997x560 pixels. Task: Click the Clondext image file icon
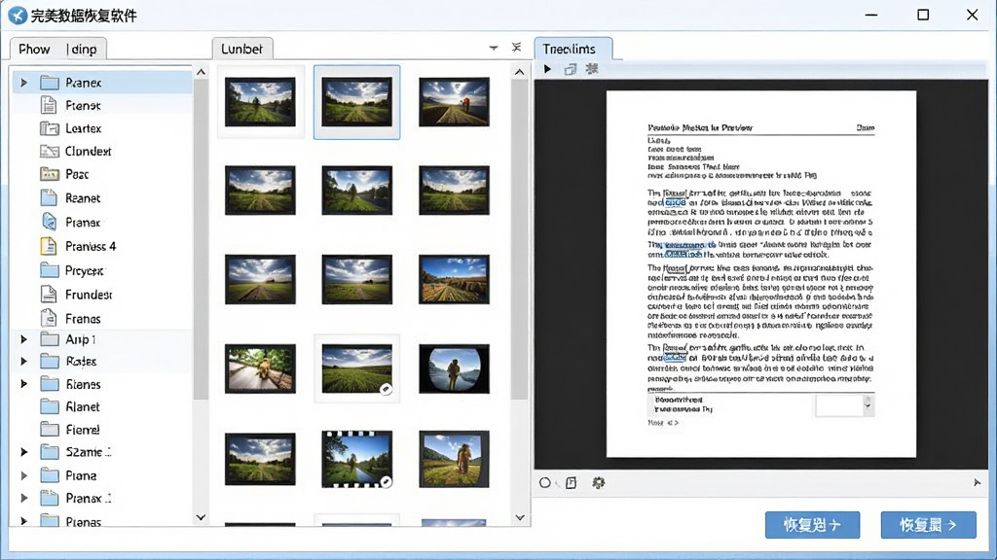(x=49, y=151)
